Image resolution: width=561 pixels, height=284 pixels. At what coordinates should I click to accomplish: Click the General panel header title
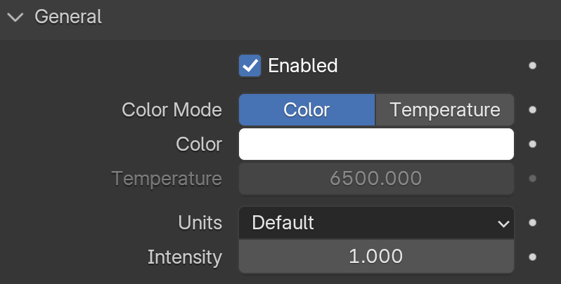pyautogui.click(x=68, y=17)
